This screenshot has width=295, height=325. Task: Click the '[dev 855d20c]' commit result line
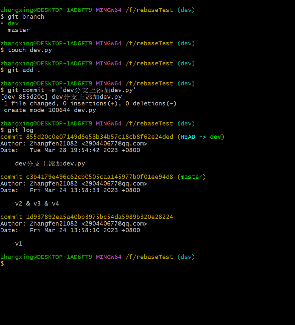tap(61, 97)
